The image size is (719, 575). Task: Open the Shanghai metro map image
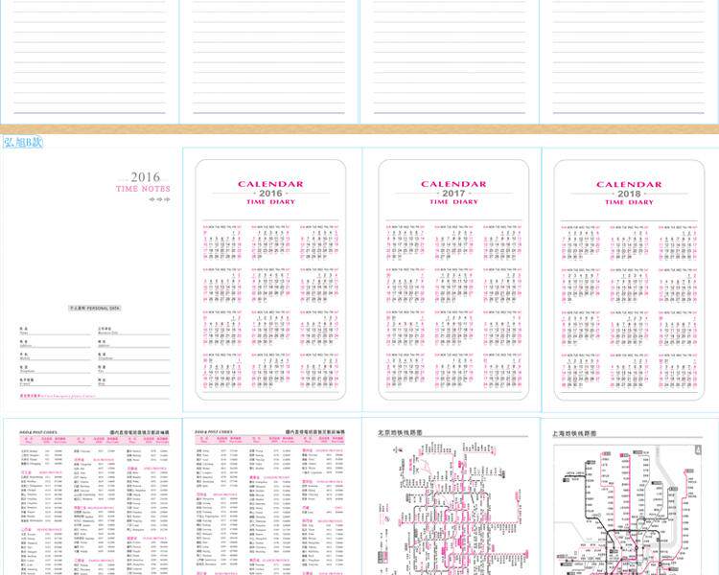pos(628,510)
